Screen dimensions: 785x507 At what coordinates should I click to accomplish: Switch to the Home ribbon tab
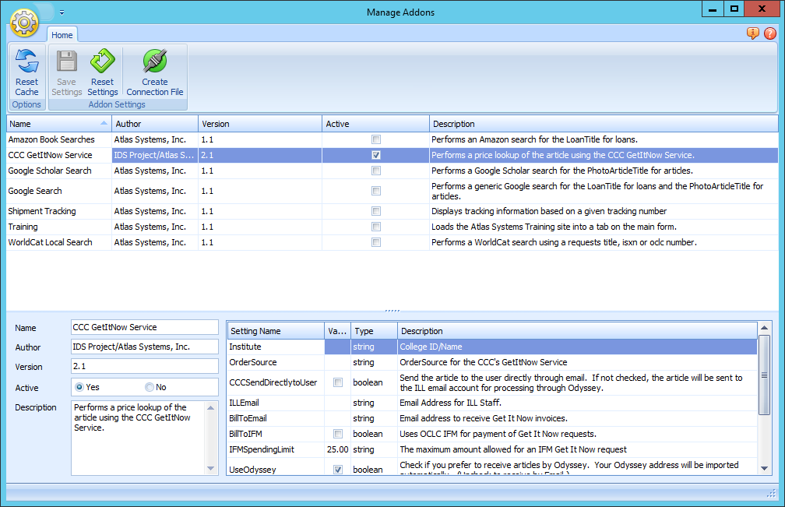point(62,34)
